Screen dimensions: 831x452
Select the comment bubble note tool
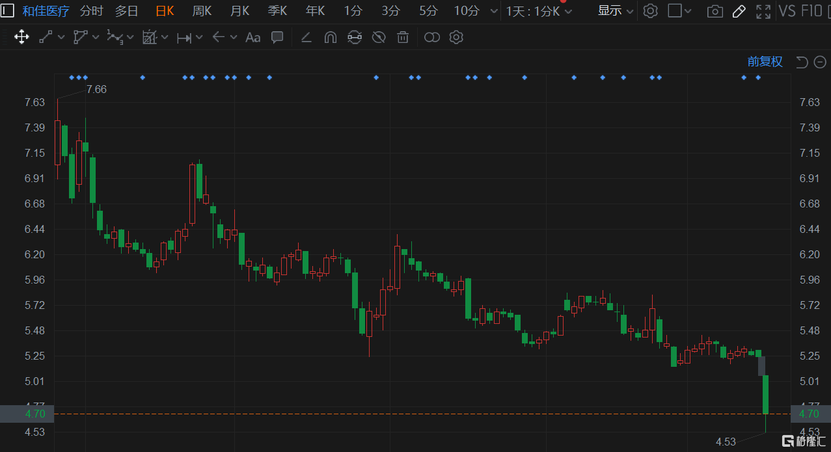tap(277, 37)
